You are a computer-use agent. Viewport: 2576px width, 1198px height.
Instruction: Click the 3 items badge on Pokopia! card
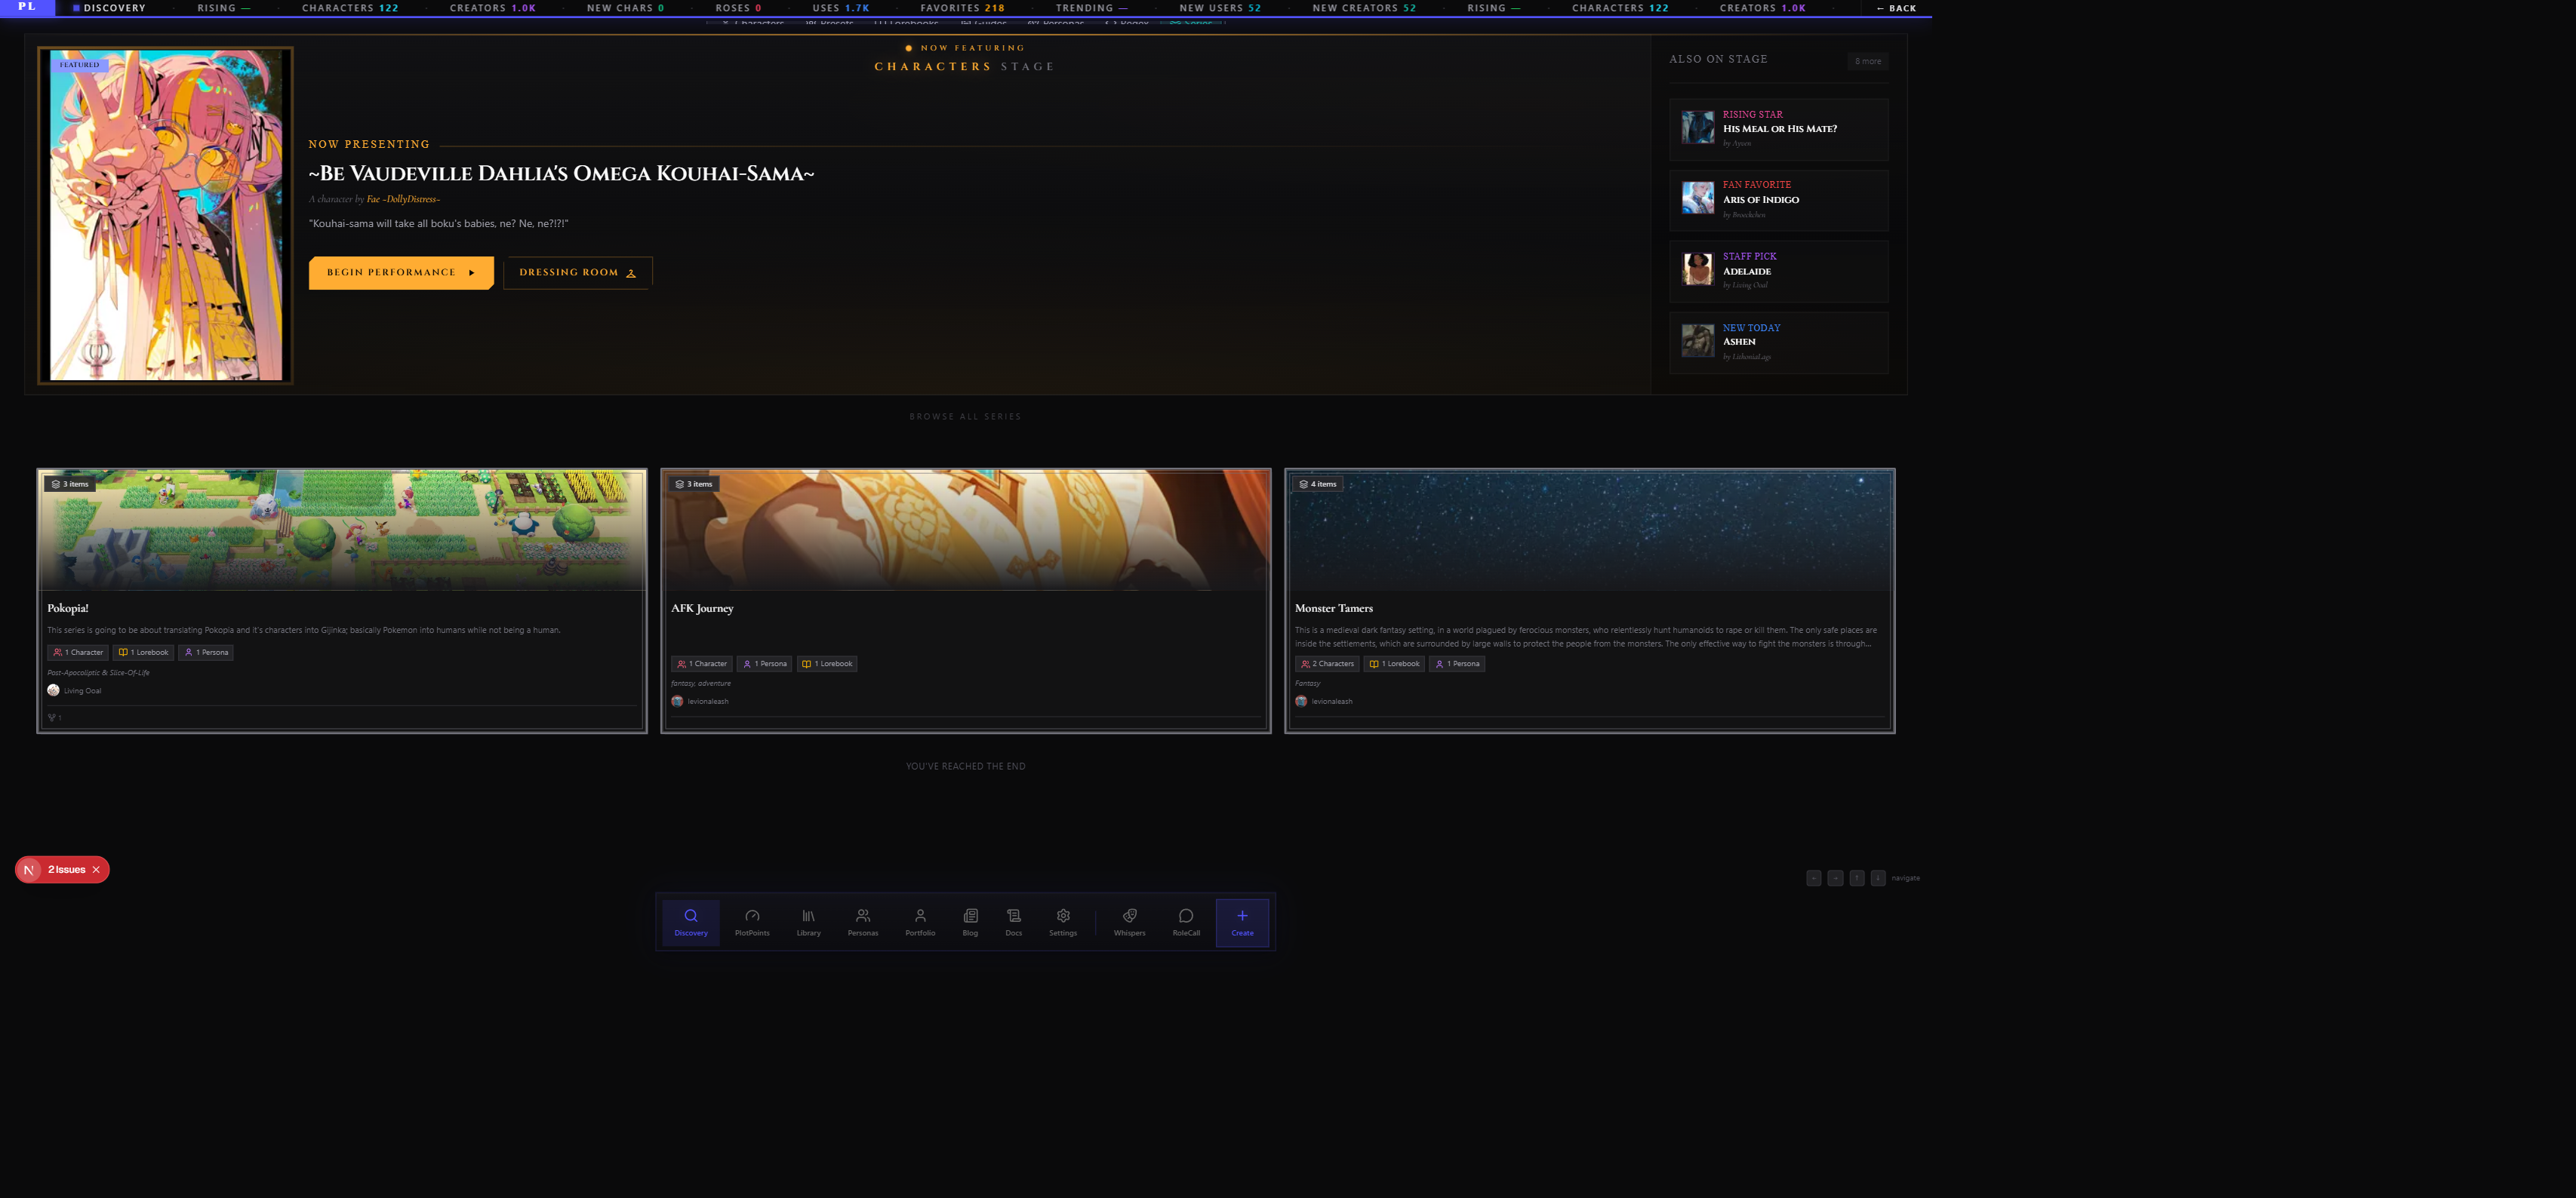(x=70, y=484)
